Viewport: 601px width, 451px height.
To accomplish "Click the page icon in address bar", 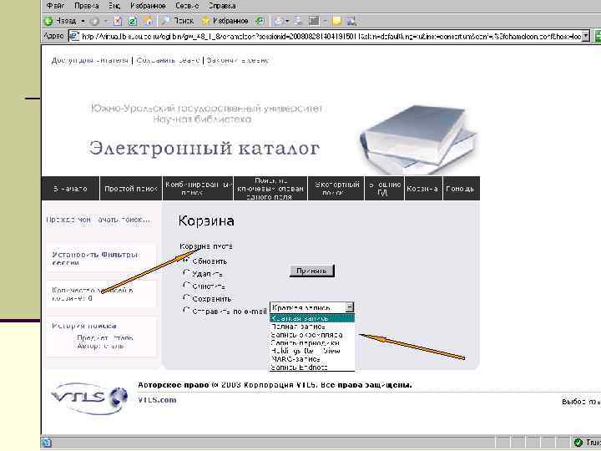I will pos(74,36).
